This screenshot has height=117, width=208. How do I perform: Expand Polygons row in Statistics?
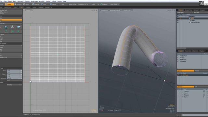point(182,95)
